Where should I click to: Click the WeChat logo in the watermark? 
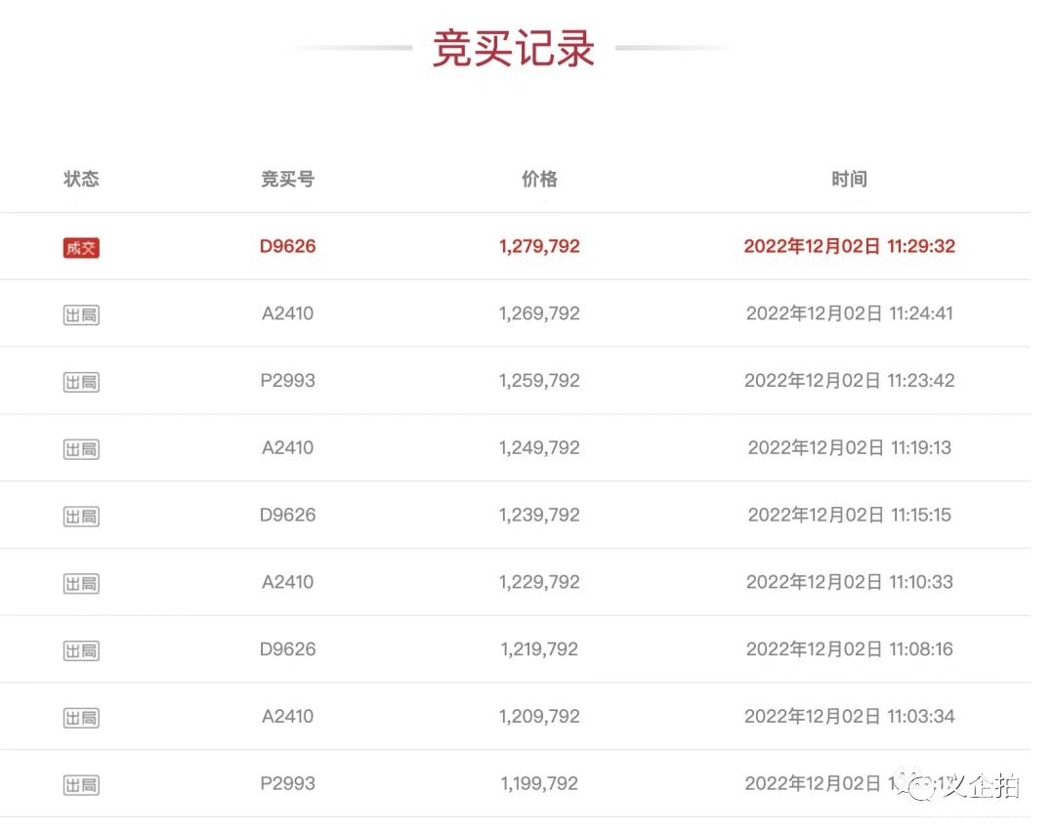coord(919,784)
